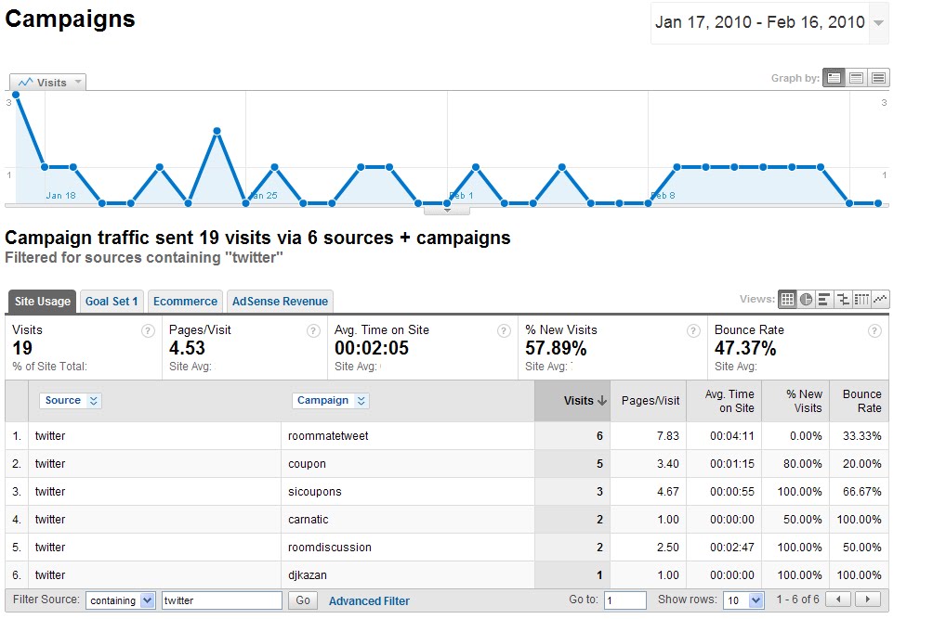Switch to Goal Set 1 tab
This screenshot has width=933, height=619.
(112, 302)
